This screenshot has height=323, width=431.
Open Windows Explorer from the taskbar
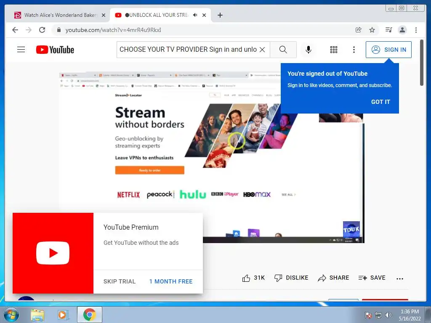click(37, 315)
